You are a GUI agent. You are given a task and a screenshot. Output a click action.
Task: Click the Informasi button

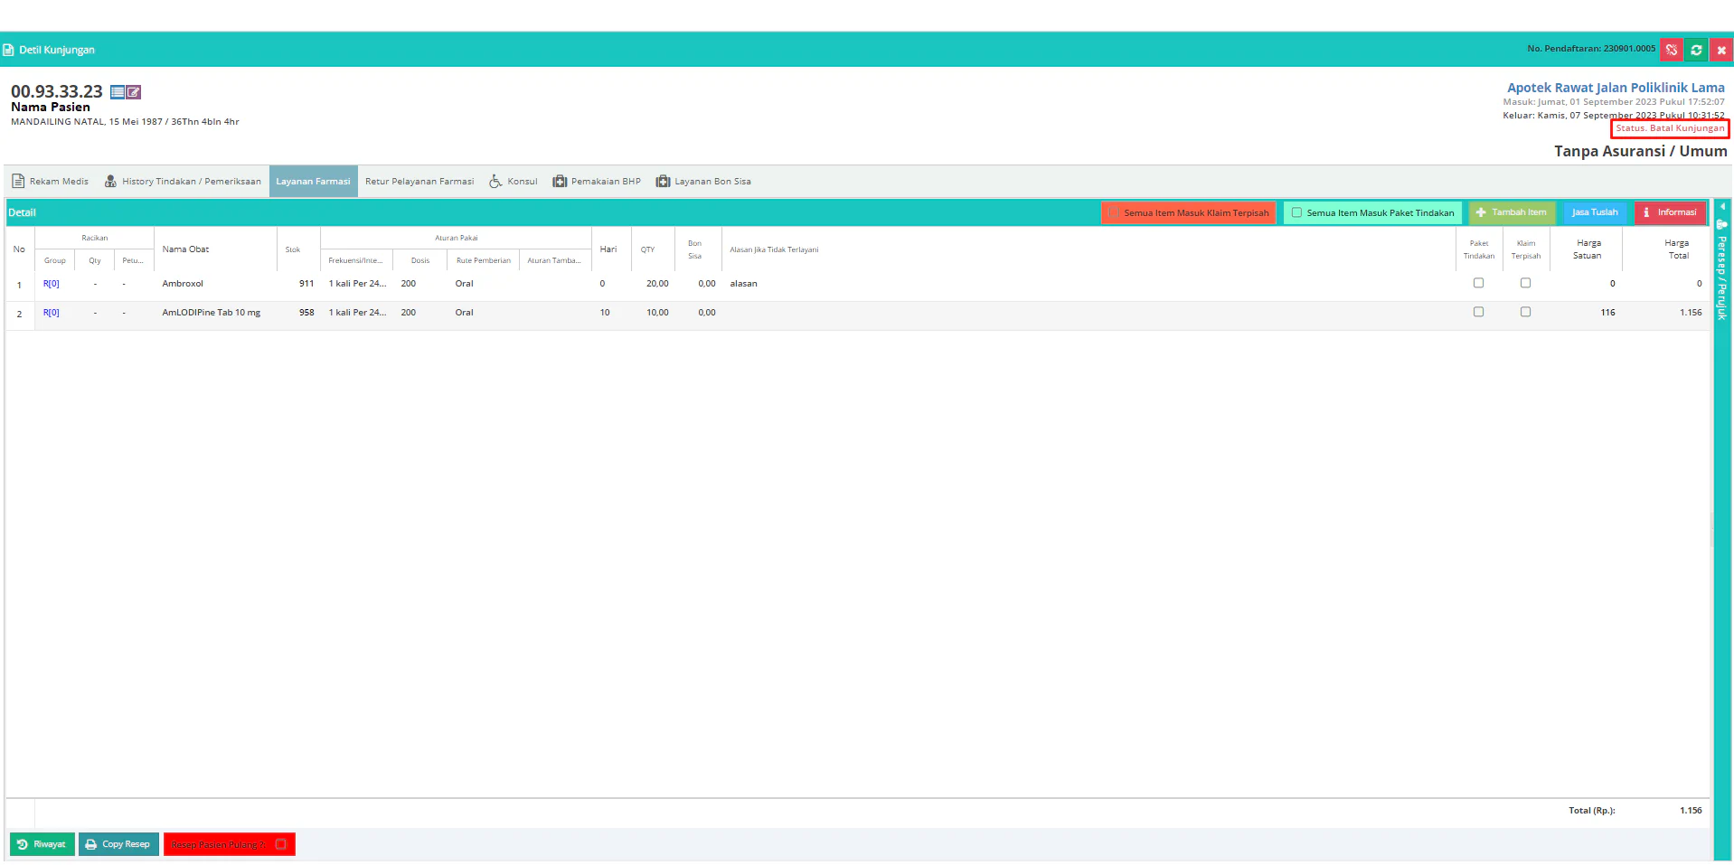pyautogui.click(x=1670, y=213)
